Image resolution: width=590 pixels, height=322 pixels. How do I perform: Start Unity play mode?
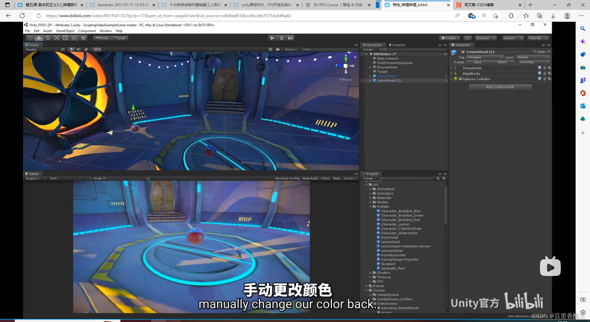click(272, 38)
